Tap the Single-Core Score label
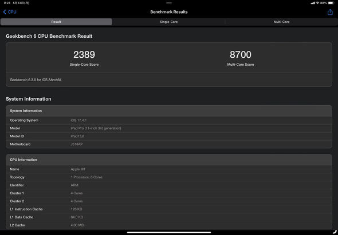 point(84,65)
